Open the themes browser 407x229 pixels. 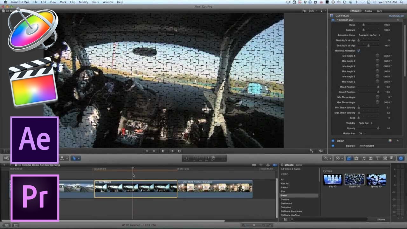point(392,158)
